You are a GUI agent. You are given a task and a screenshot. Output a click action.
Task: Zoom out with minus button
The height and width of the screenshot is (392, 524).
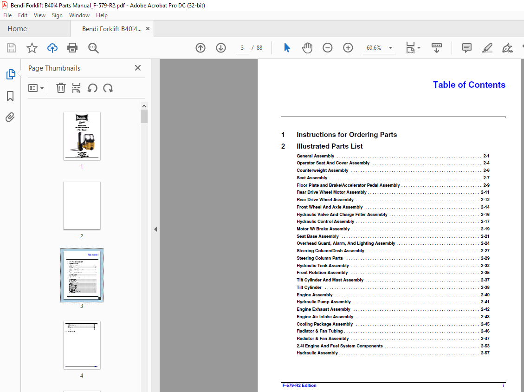click(328, 48)
